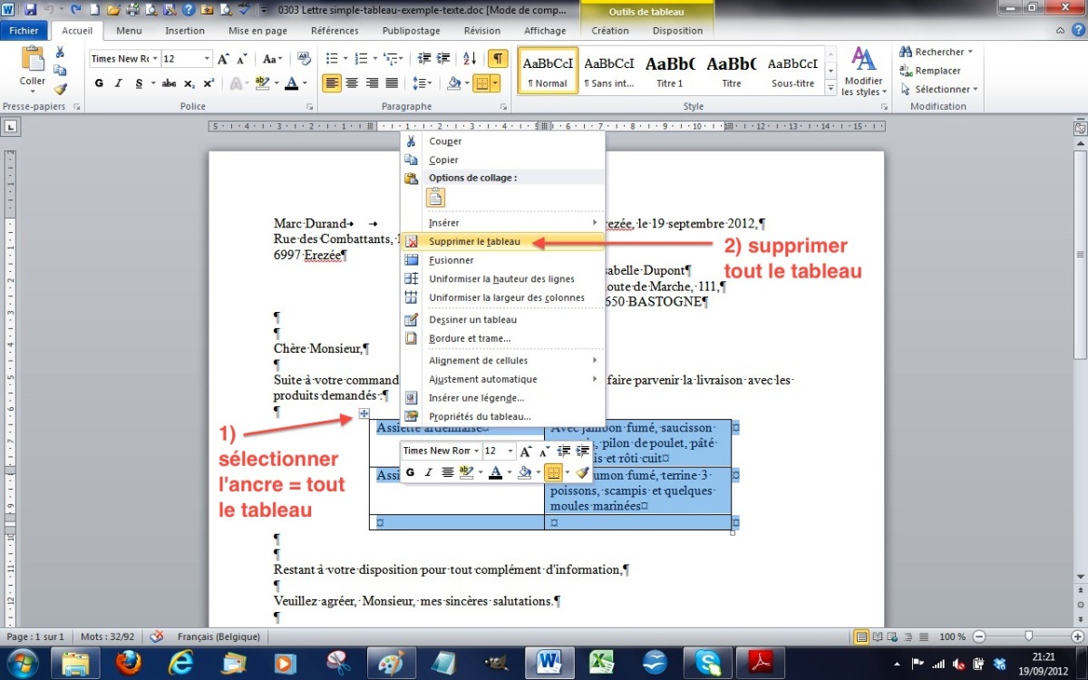Screen dimensions: 1088x680
Task: Click the Font Color A swatch in the ribbon
Action: point(291,83)
